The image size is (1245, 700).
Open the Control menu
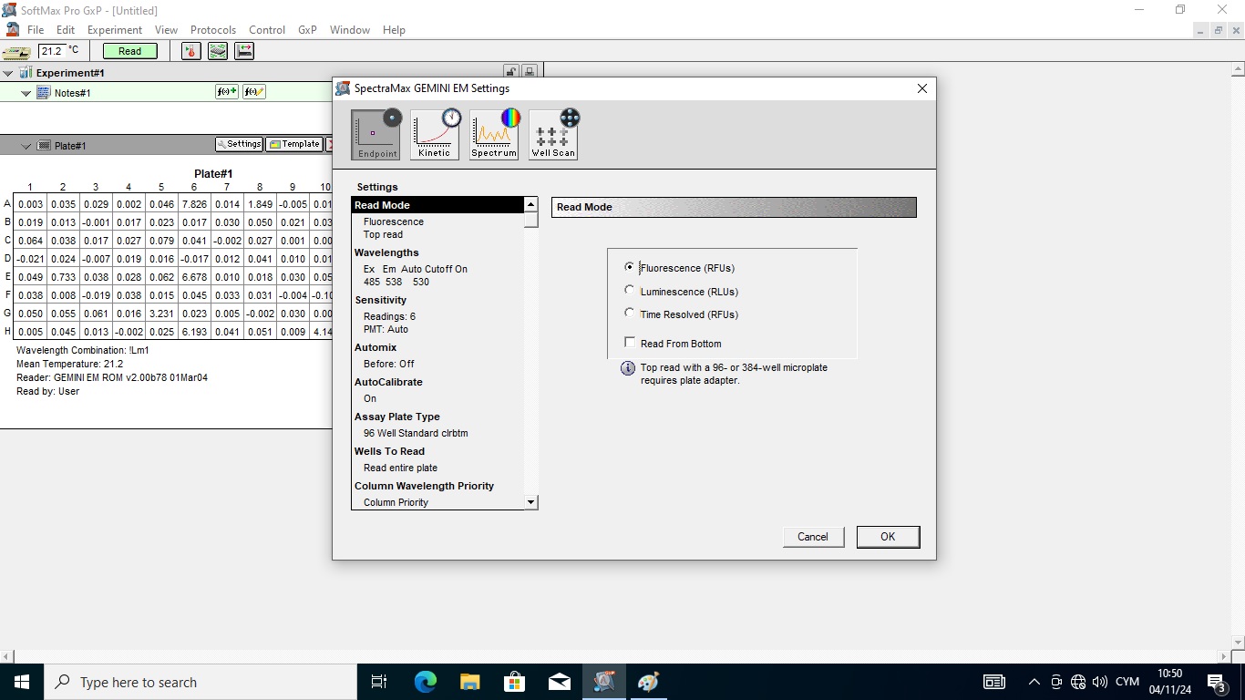tap(267, 30)
